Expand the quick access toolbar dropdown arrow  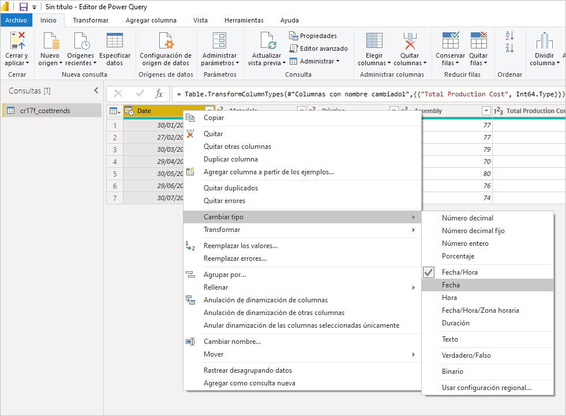click(x=34, y=8)
